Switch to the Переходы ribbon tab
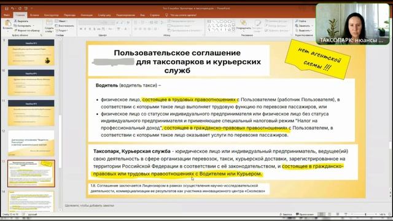Viewport: 393px width, 221px height. pyautogui.click(x=69, y=15)
